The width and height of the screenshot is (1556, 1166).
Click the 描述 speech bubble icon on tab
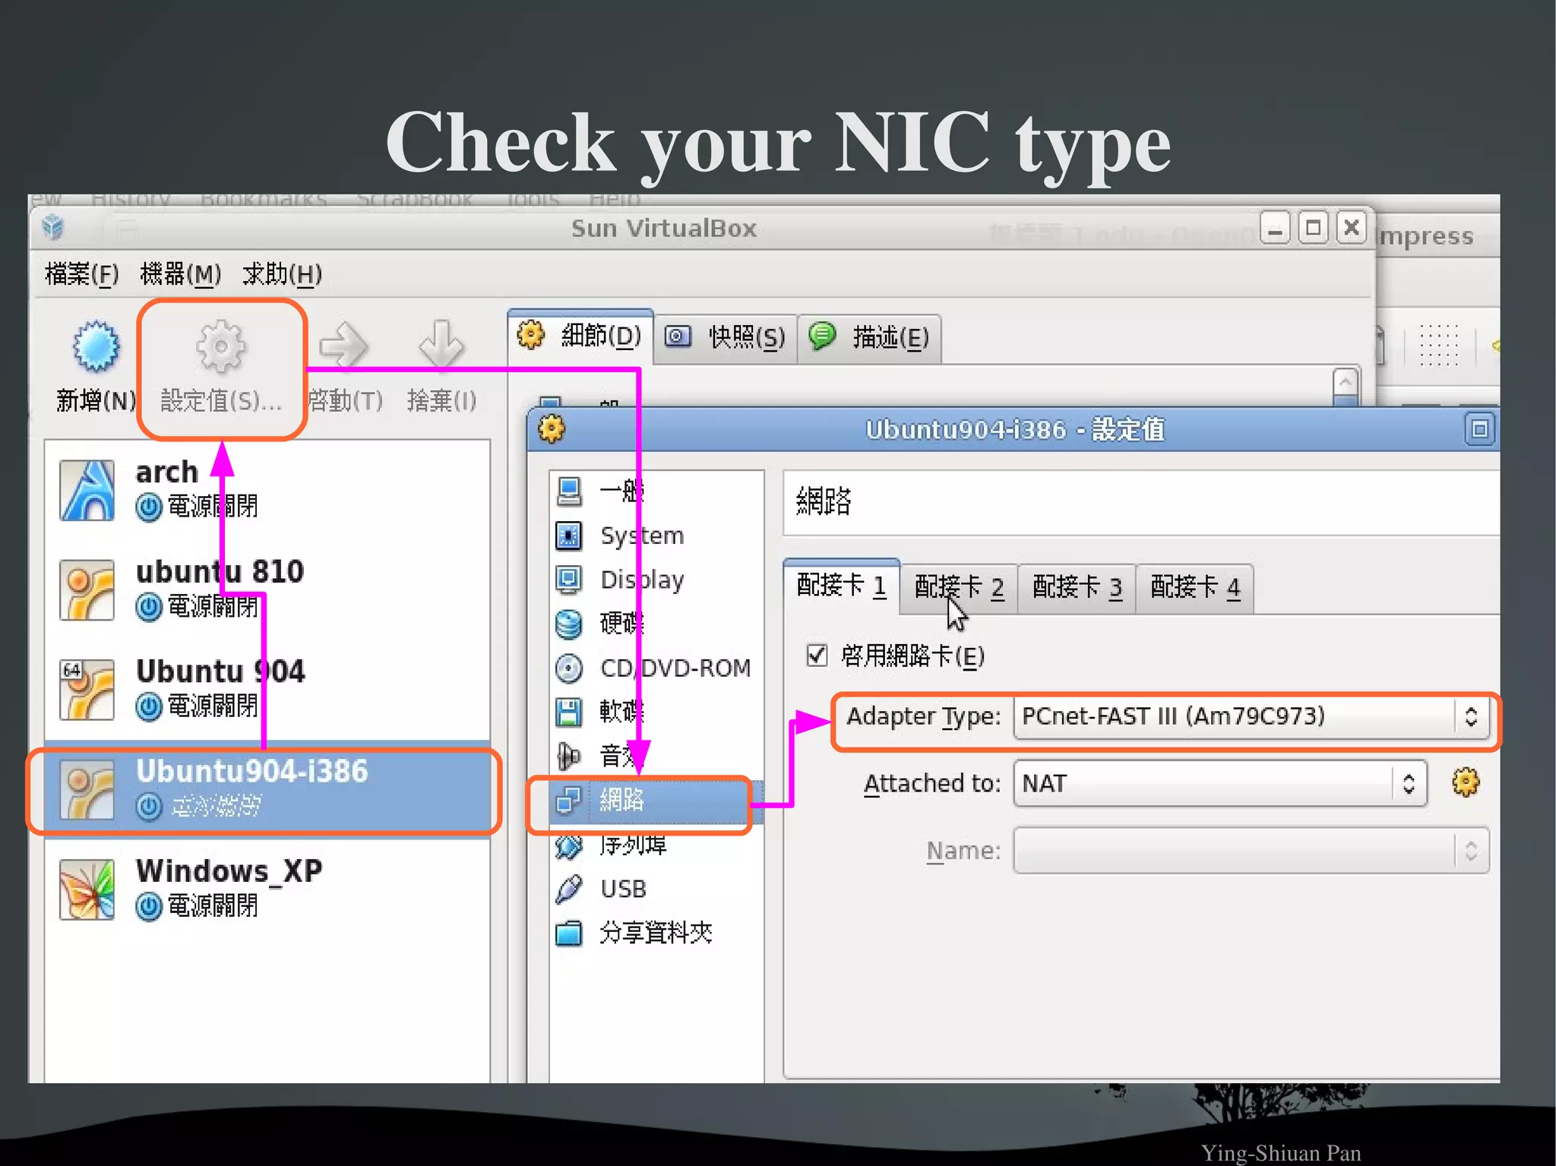pyautogui.click(x=822, y=335)
